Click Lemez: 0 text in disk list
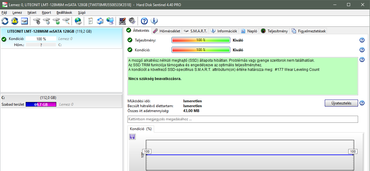 65,39
